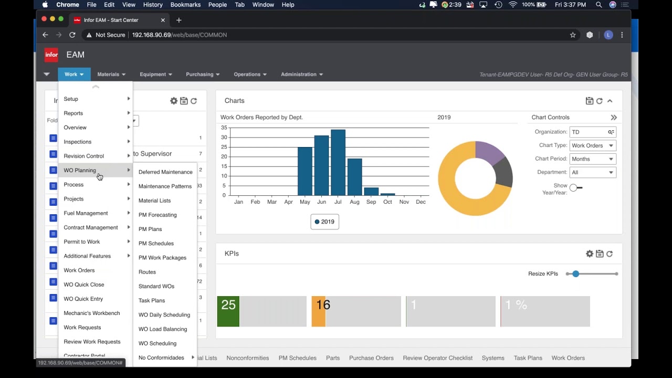The width and height of the screenshot is (672, 378).
Task: Open Chart Period dropdown
Action: coord(593,159)
